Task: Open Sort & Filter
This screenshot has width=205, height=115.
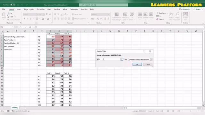Action: 171,17
